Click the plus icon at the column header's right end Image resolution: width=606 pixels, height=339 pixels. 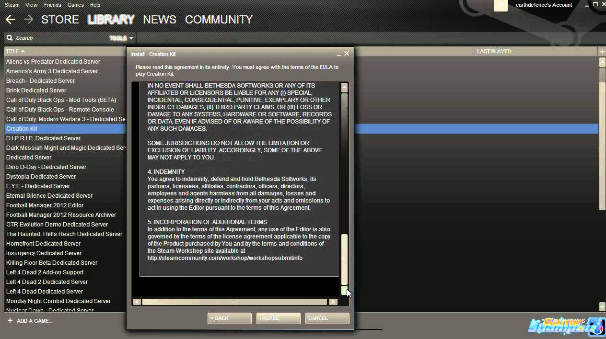[602, 51]
